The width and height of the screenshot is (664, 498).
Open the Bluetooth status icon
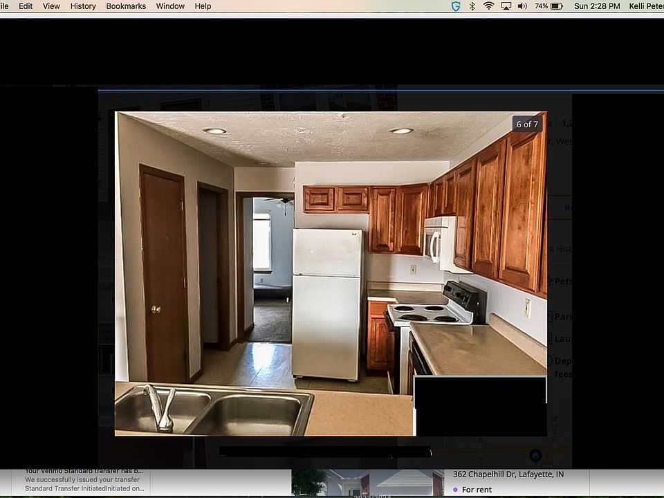click(x=472, y=6)
